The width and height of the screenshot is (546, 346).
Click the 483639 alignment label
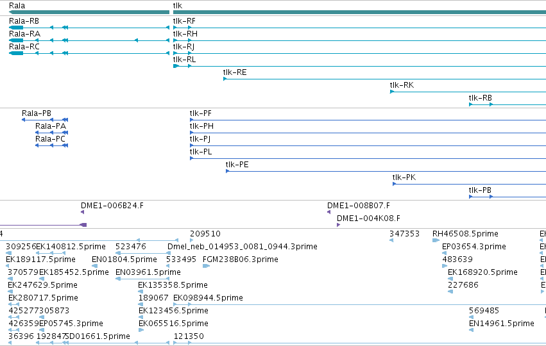[x=457, y=260]
